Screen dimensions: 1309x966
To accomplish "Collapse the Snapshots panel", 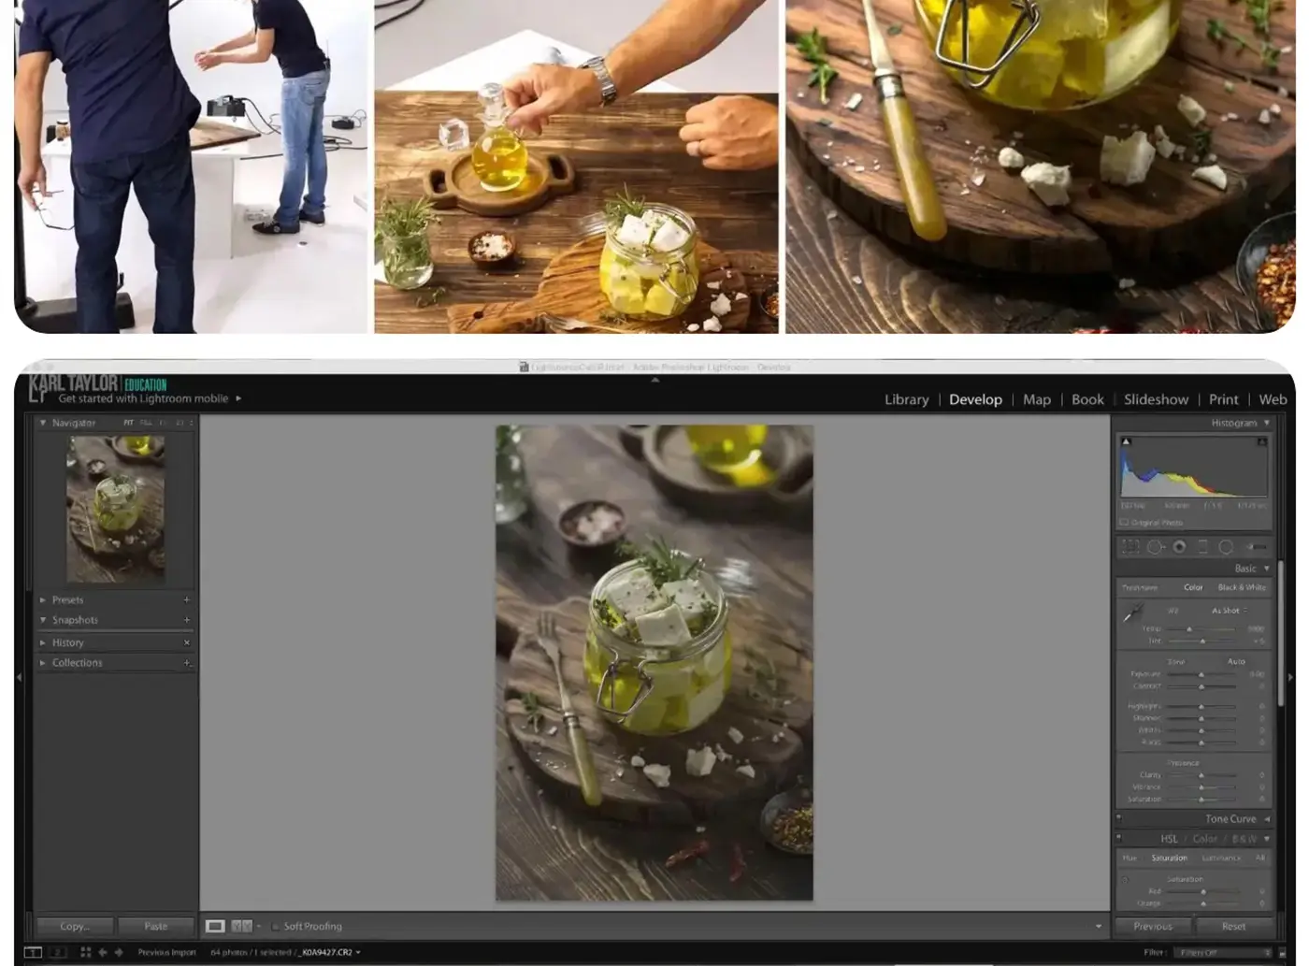I will click(x=43, y=620).
